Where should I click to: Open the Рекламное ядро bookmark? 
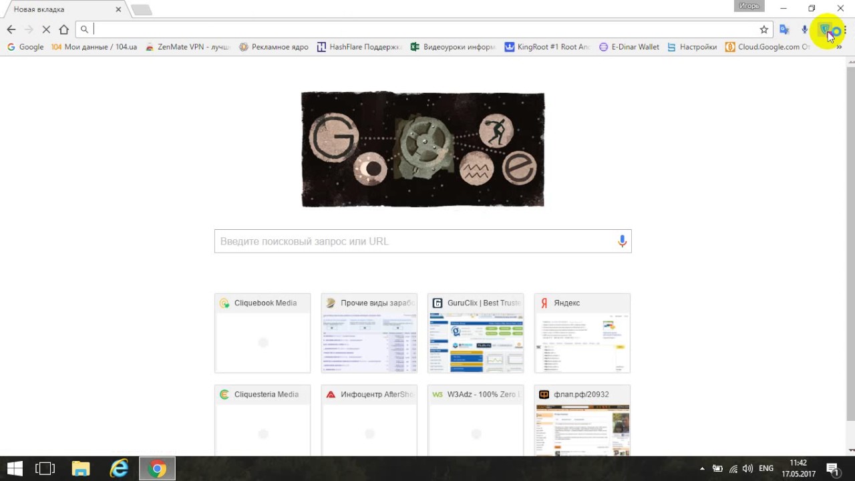[x=274, y=47]
